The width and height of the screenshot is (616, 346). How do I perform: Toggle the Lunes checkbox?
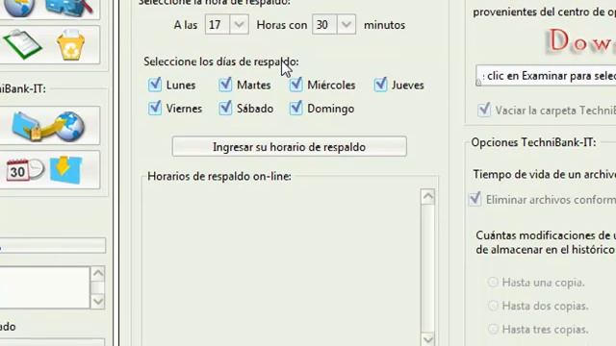pos(155,85)
